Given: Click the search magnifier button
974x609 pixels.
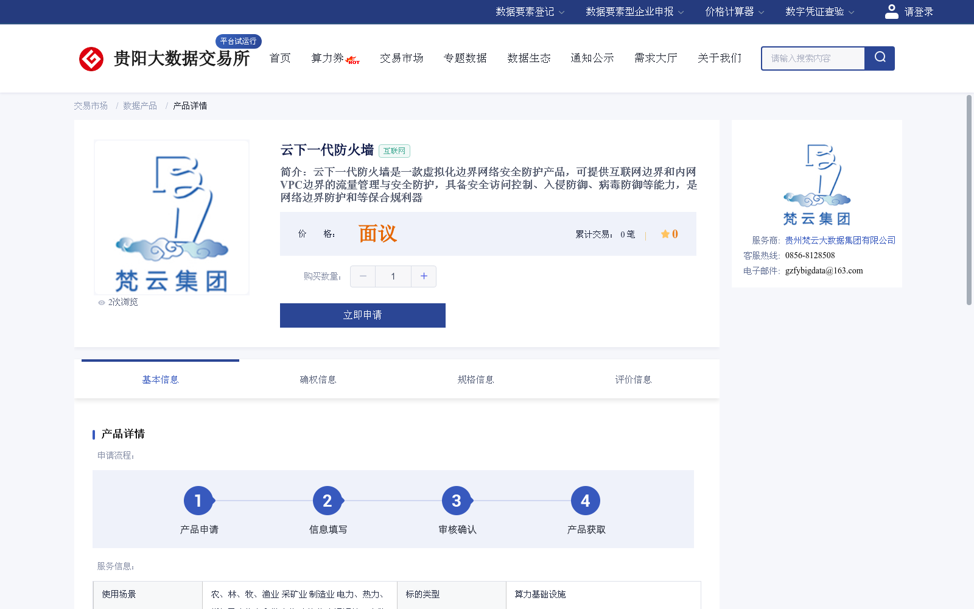Looking at the screenshot, I should pyautogui.click(x=880, y=58).
